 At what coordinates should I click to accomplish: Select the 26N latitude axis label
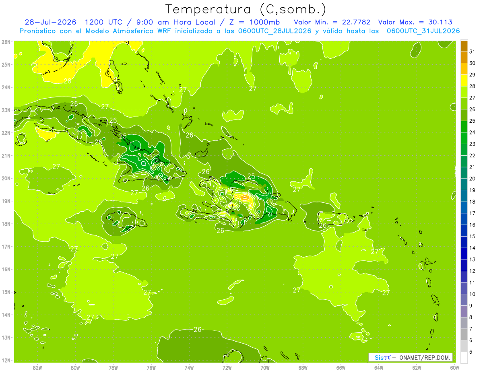pyautogui.click(x=6, y=42)
